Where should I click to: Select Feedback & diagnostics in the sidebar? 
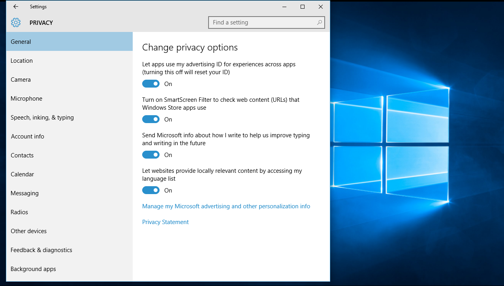click(41, 250)
